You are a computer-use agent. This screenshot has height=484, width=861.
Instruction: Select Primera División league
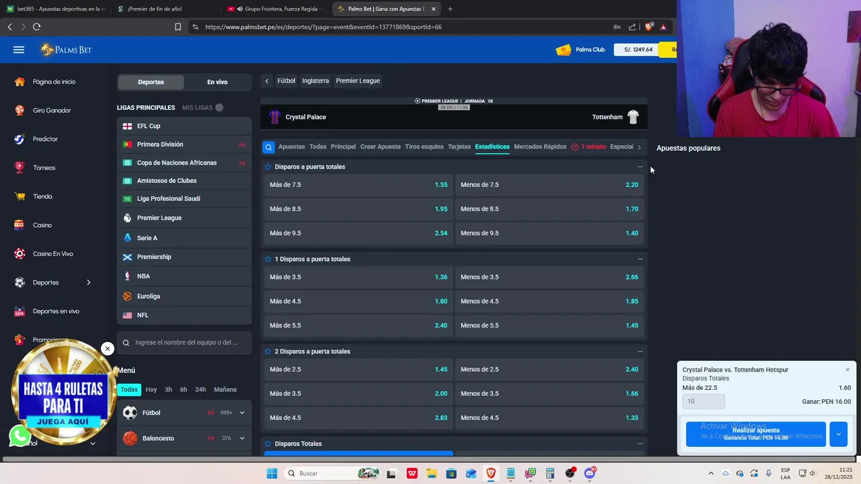coord(184,145)
